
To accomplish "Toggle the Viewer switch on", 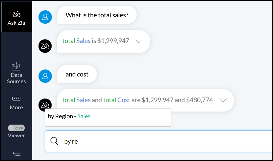I will (16, 128).
